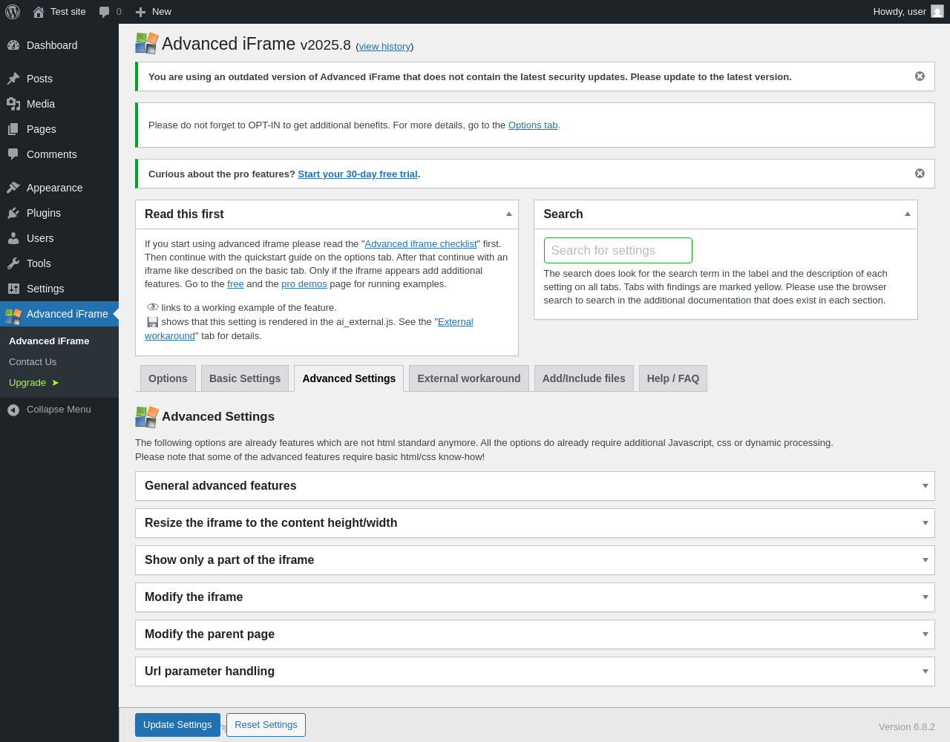Click the Comments bubble icon in sidebar
950x742 pixels.
13,154
